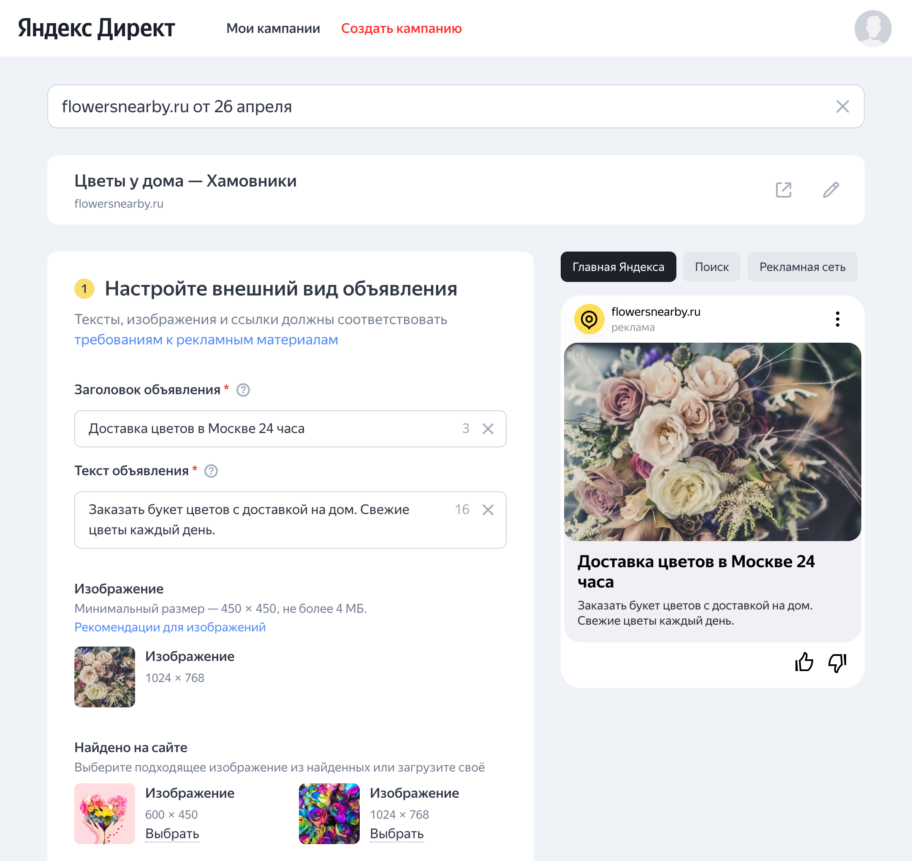Open help icon next to Заголовок объявления
912x861 pixels.
tap(243, 390)
